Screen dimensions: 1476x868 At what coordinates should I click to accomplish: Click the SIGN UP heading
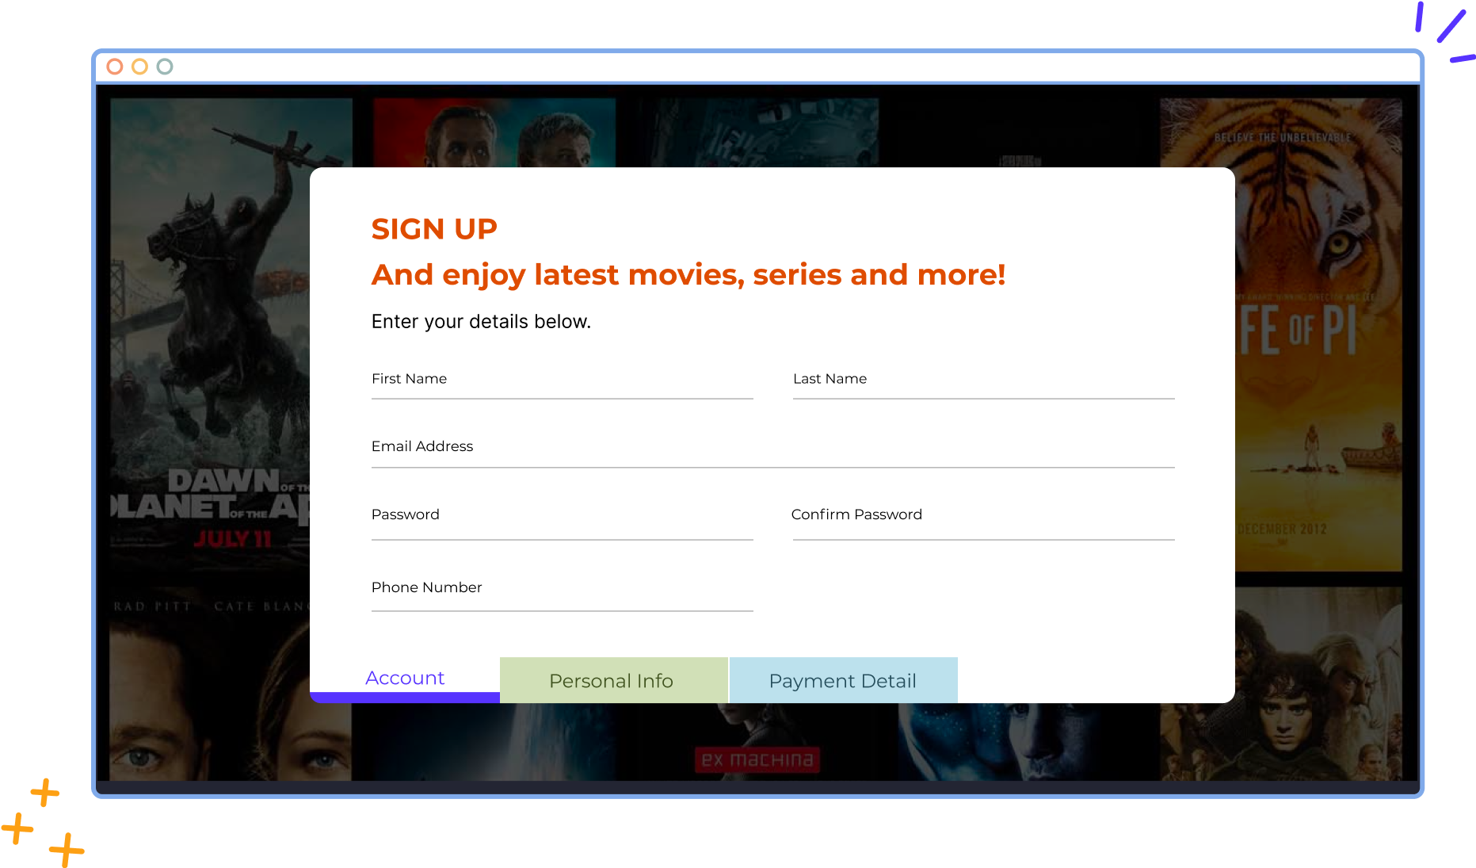click(434, 229)
